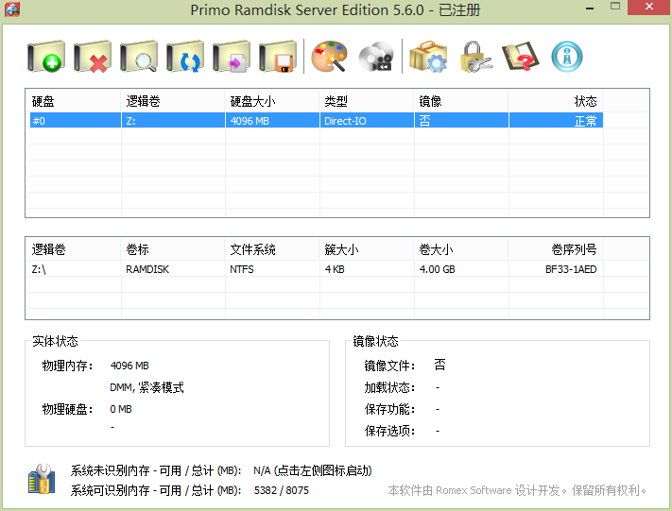Click the delete ramdisk red X icon

[x=93, y=58]
